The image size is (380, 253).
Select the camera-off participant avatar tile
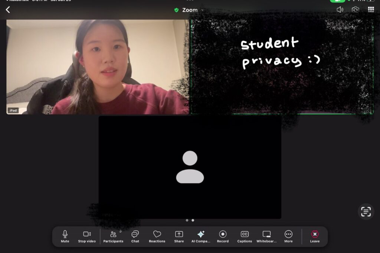[190, 168]
